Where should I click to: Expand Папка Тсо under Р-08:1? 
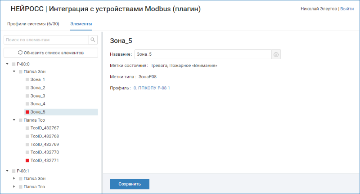click(x=14, y=187)
